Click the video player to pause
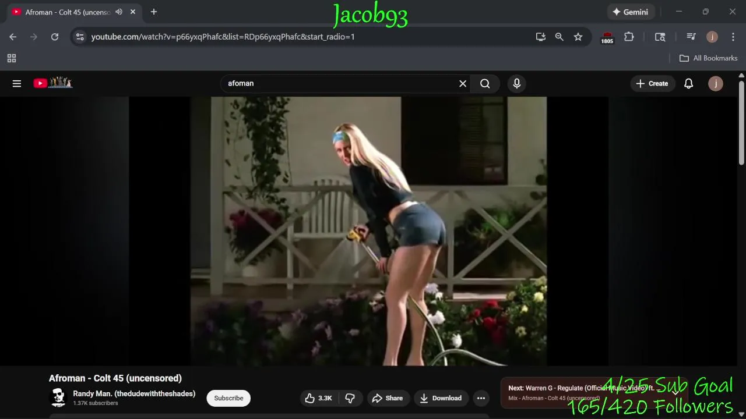 pyautogui.click(x=368, y=231)
